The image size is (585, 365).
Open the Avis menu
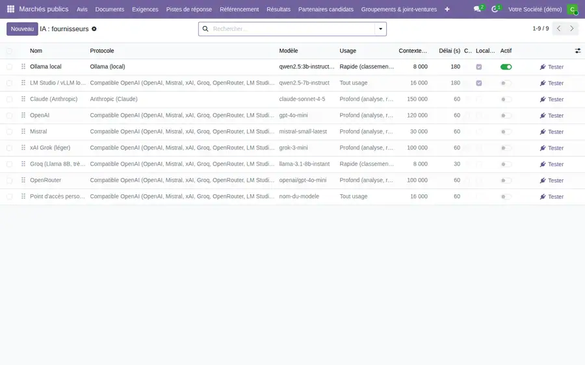[x=82, y=9]
